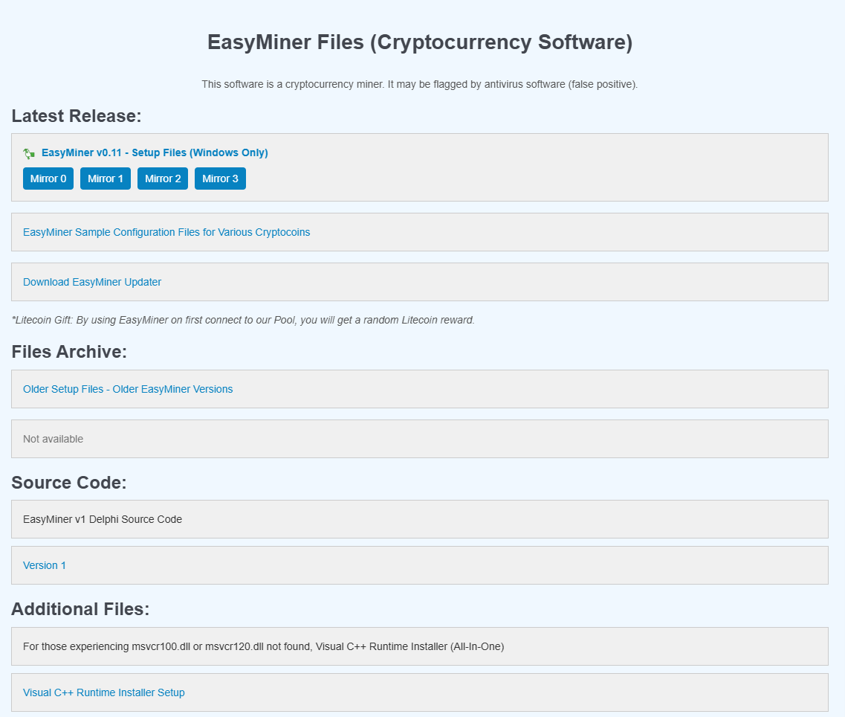This screenshot has width=845, height=717.
Task: Open the EasyMiner v0.11 Setup Files link
Action: coord(155,153)
